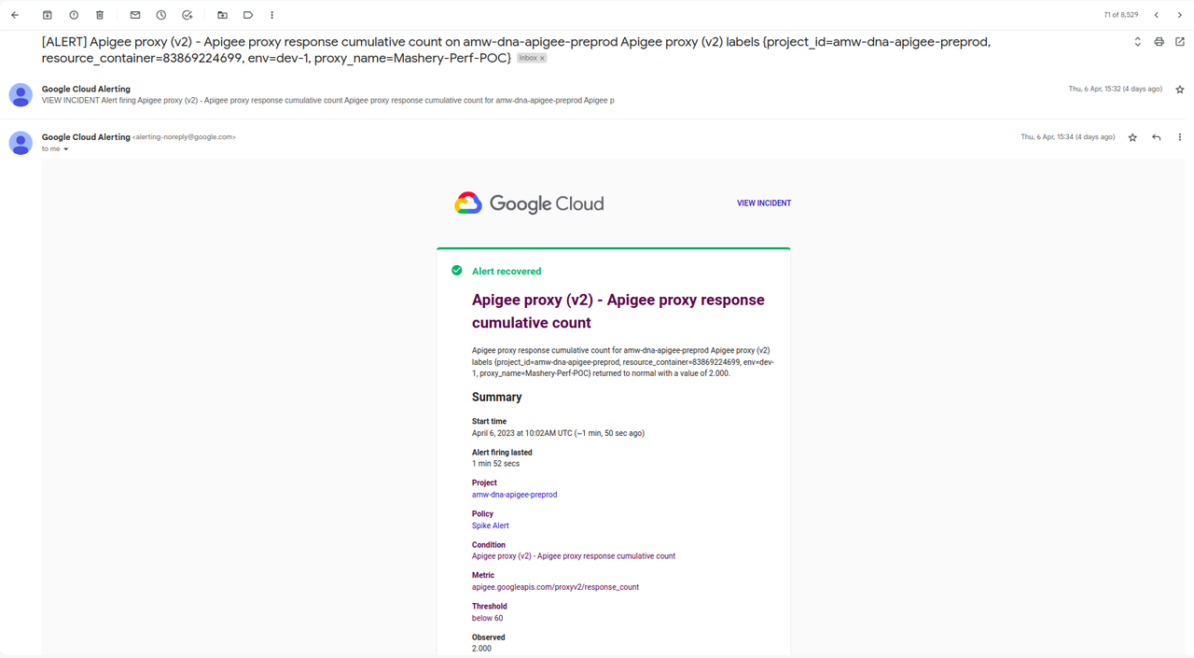Click the purple alert title heading in the email
The image size is (1194, 658).
618,312
